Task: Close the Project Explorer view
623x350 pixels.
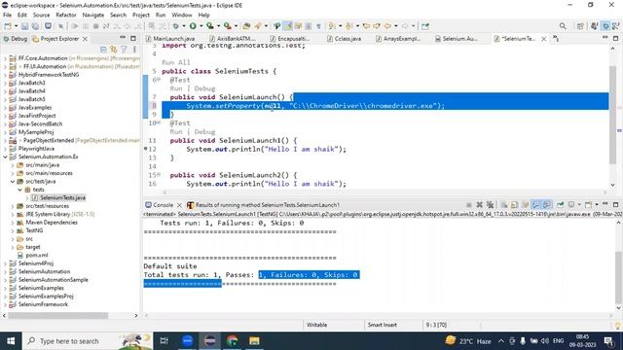Action: point(85,39)
